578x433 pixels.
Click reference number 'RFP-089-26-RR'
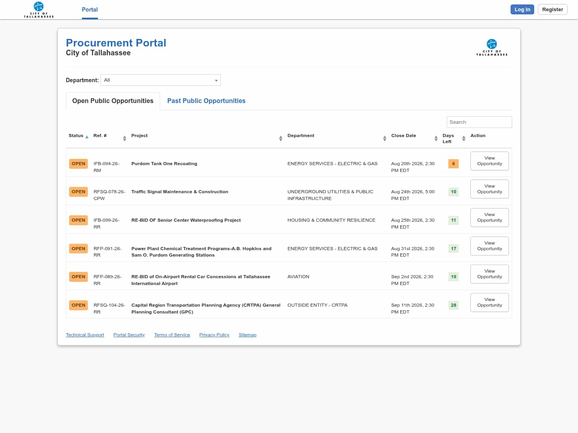coord(107,280)
